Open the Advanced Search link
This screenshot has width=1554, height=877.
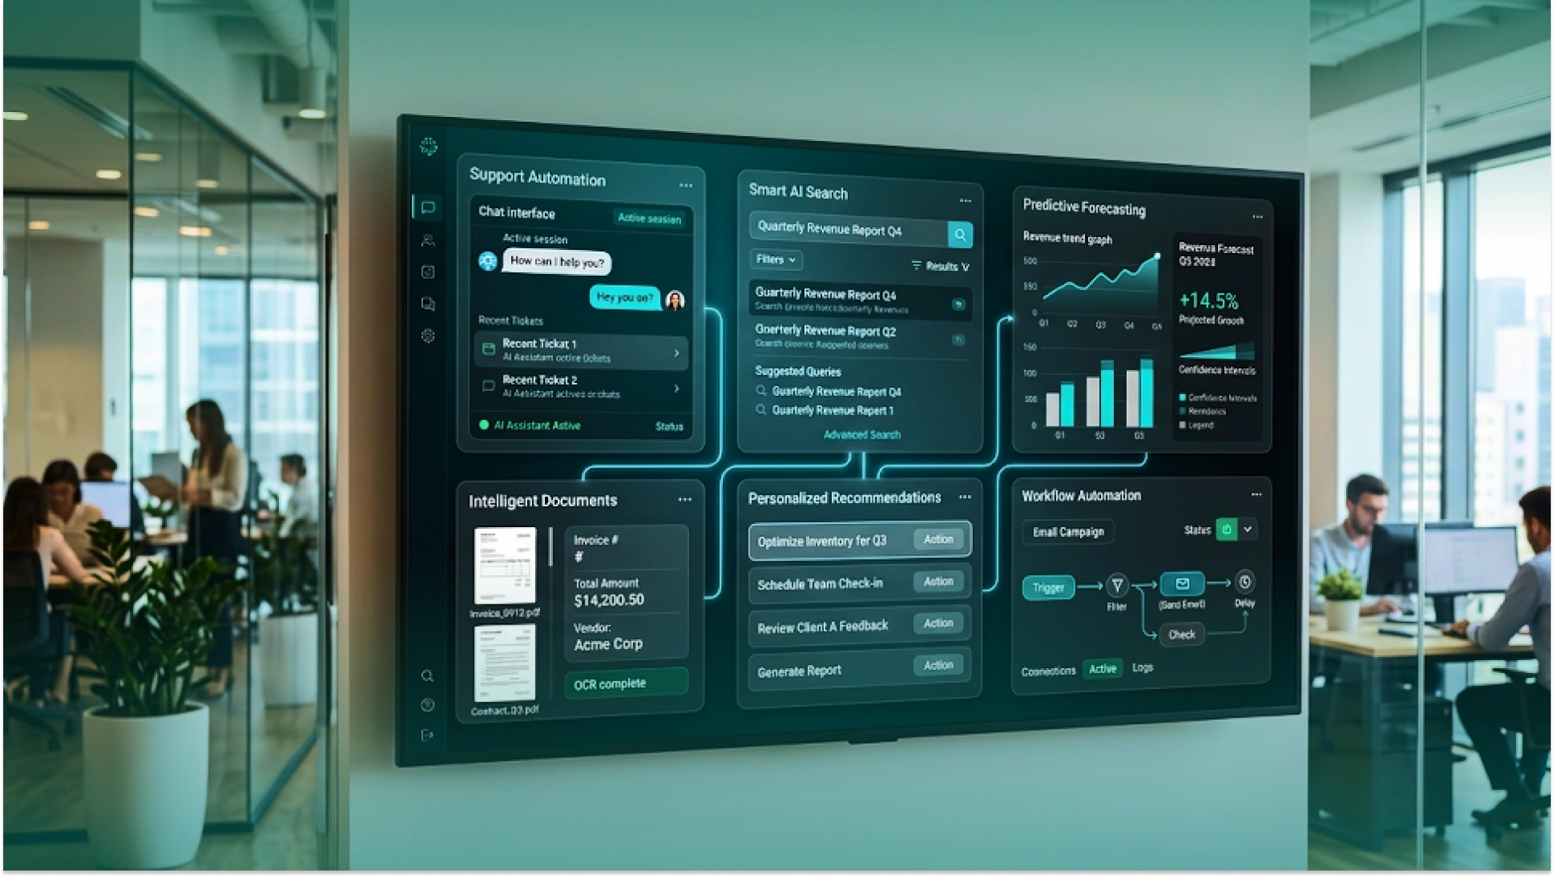coord(862,434)
